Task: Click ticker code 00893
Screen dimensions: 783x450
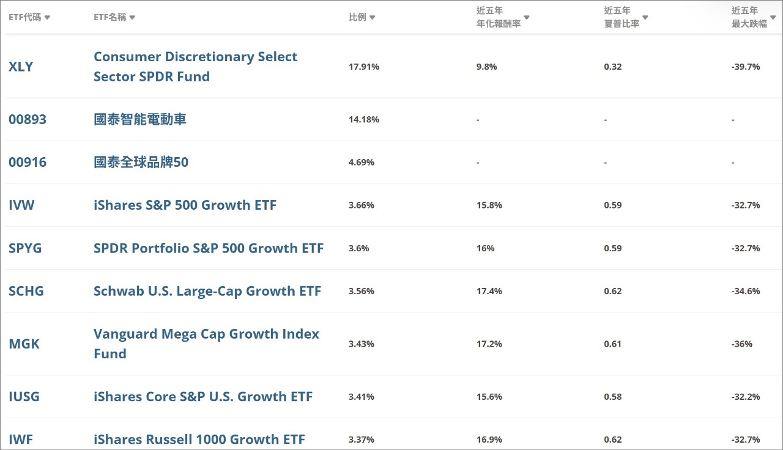Action: coord(28,119)
